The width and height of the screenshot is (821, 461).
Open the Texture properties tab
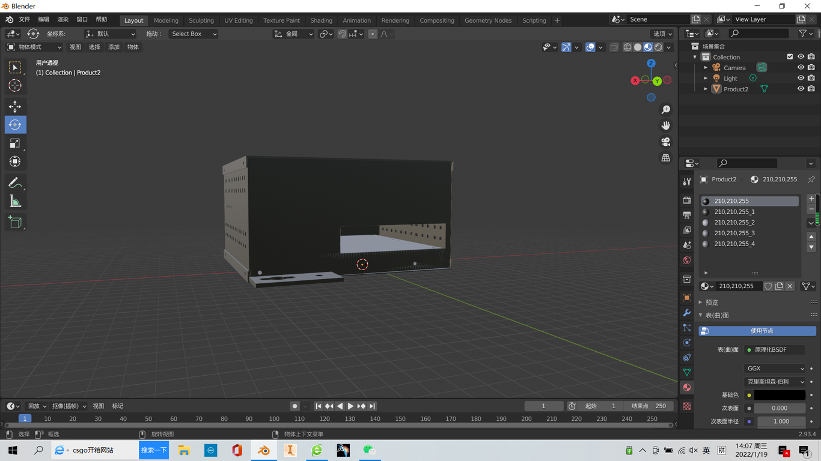coord(687,406)
